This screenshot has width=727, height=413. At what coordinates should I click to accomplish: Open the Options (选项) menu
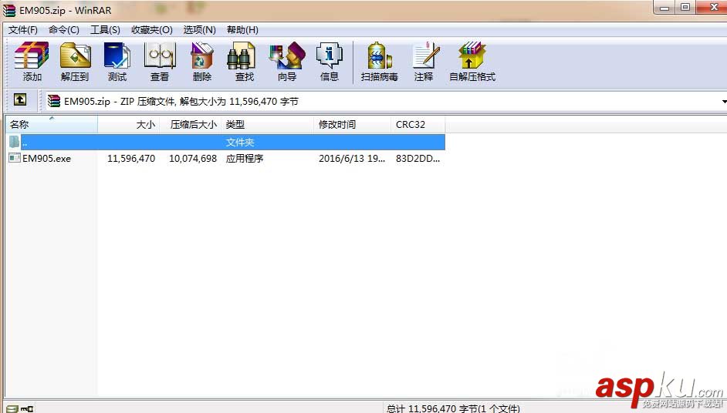coord(199,29)
